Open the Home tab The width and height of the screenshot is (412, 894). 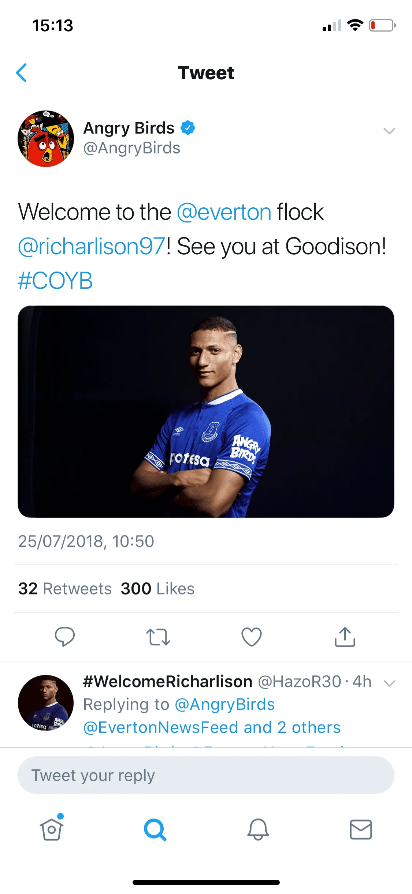(52, 829)
